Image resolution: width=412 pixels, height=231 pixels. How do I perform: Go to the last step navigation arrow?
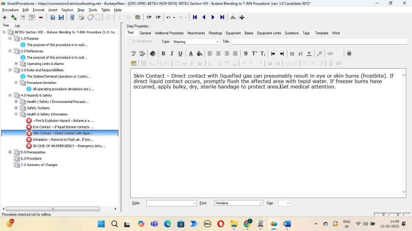point(222,17)
